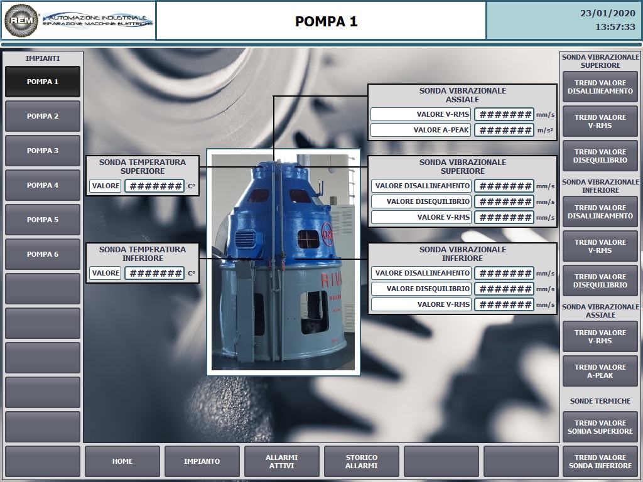
Task: Open the POMPA 3 page
Action: click(x=43, y=151)
